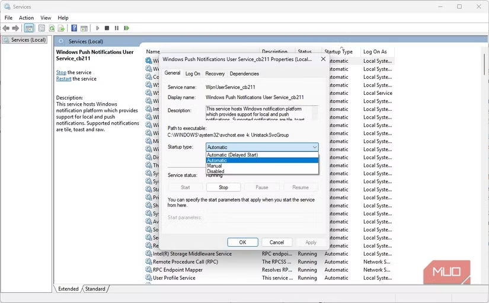489x303 pixels.
Task: Confirm the dialog with OK button
Action: pos(242,243)
